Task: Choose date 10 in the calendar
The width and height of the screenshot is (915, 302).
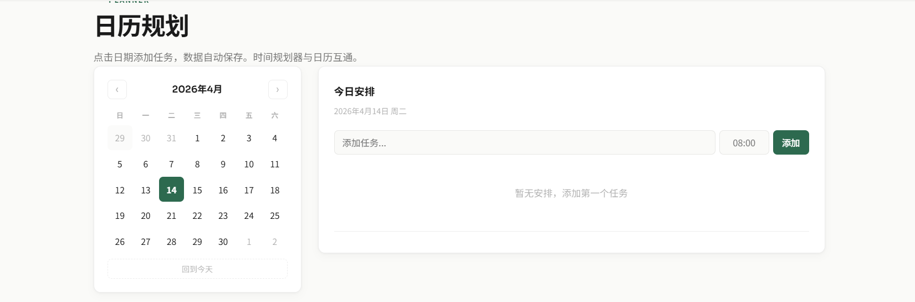Action: [x=249, y=164]
